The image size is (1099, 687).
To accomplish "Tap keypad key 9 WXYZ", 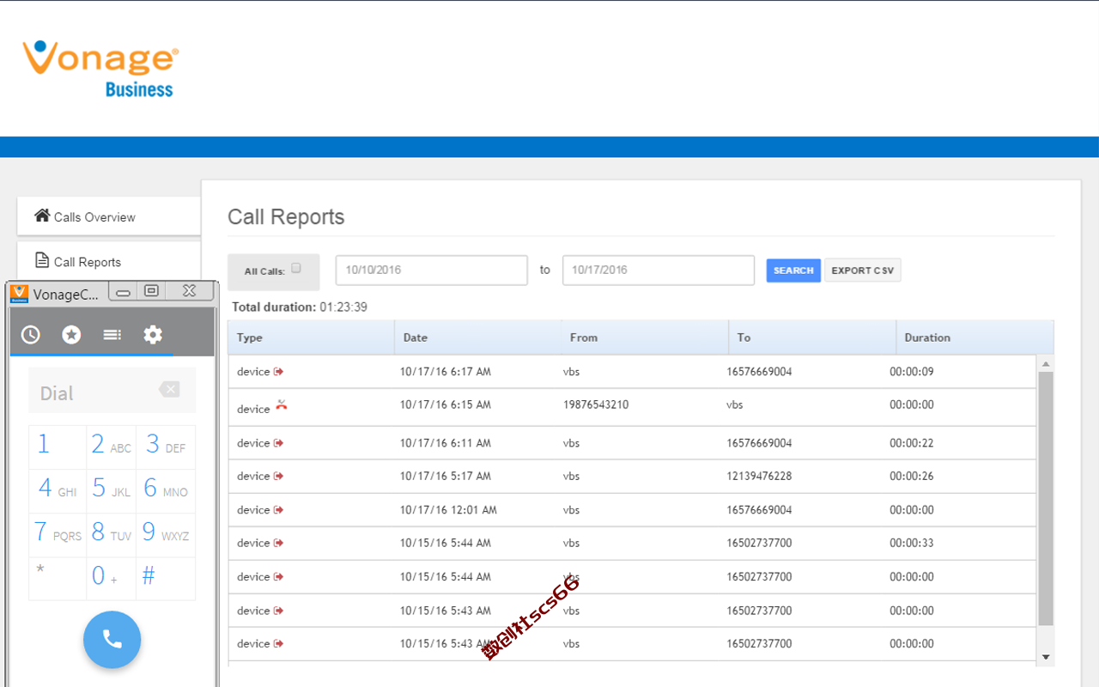I will 166,534.
